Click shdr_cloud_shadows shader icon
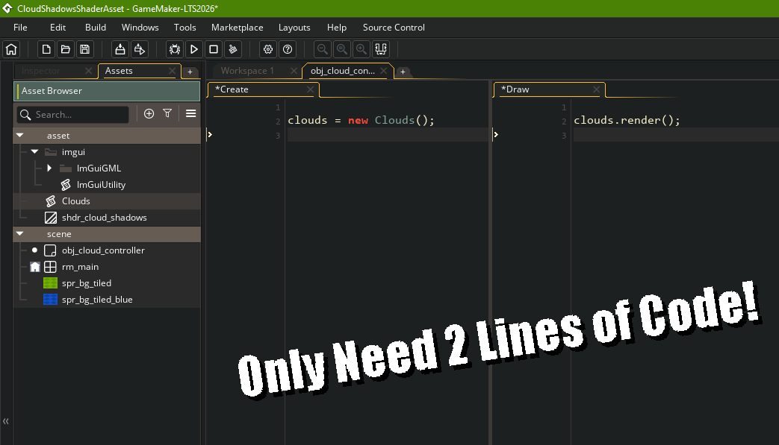 [x=51, y=218]
